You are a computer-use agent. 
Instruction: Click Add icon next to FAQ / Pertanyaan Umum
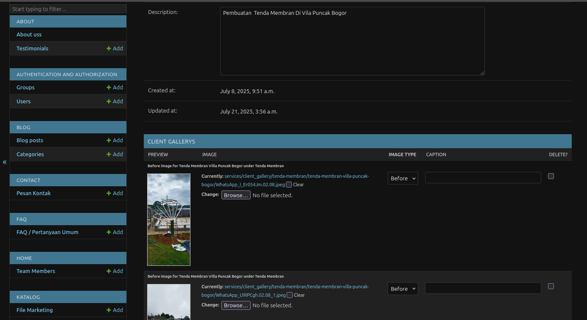point(115,232)
